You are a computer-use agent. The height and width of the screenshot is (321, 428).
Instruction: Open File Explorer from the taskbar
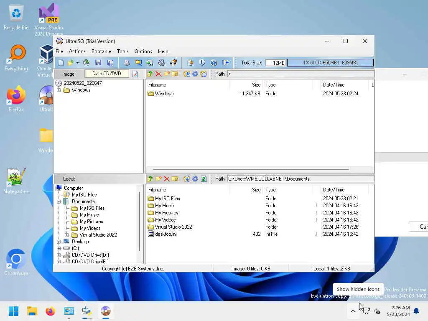pyautogui.click(x=32, y=311)
